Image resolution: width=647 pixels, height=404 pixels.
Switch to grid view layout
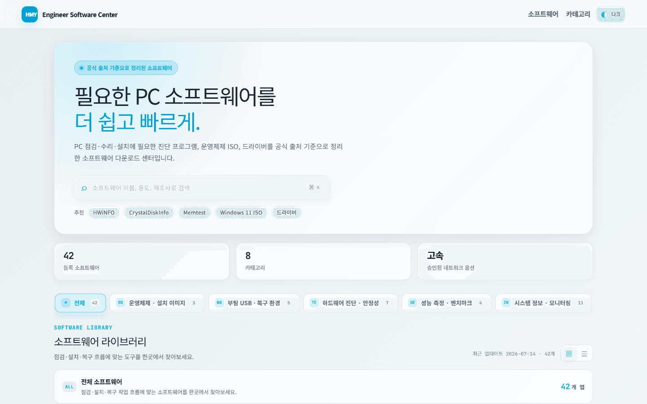point(569,353)
